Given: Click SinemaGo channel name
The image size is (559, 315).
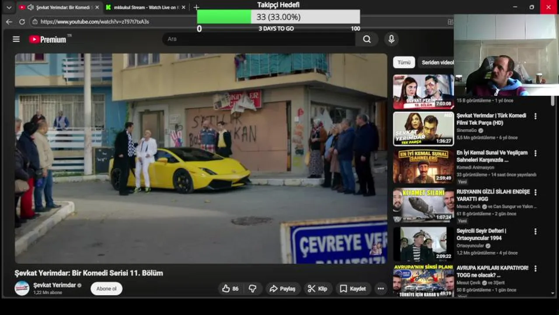Looking at the screenshot, I should [x=467, y=130].
